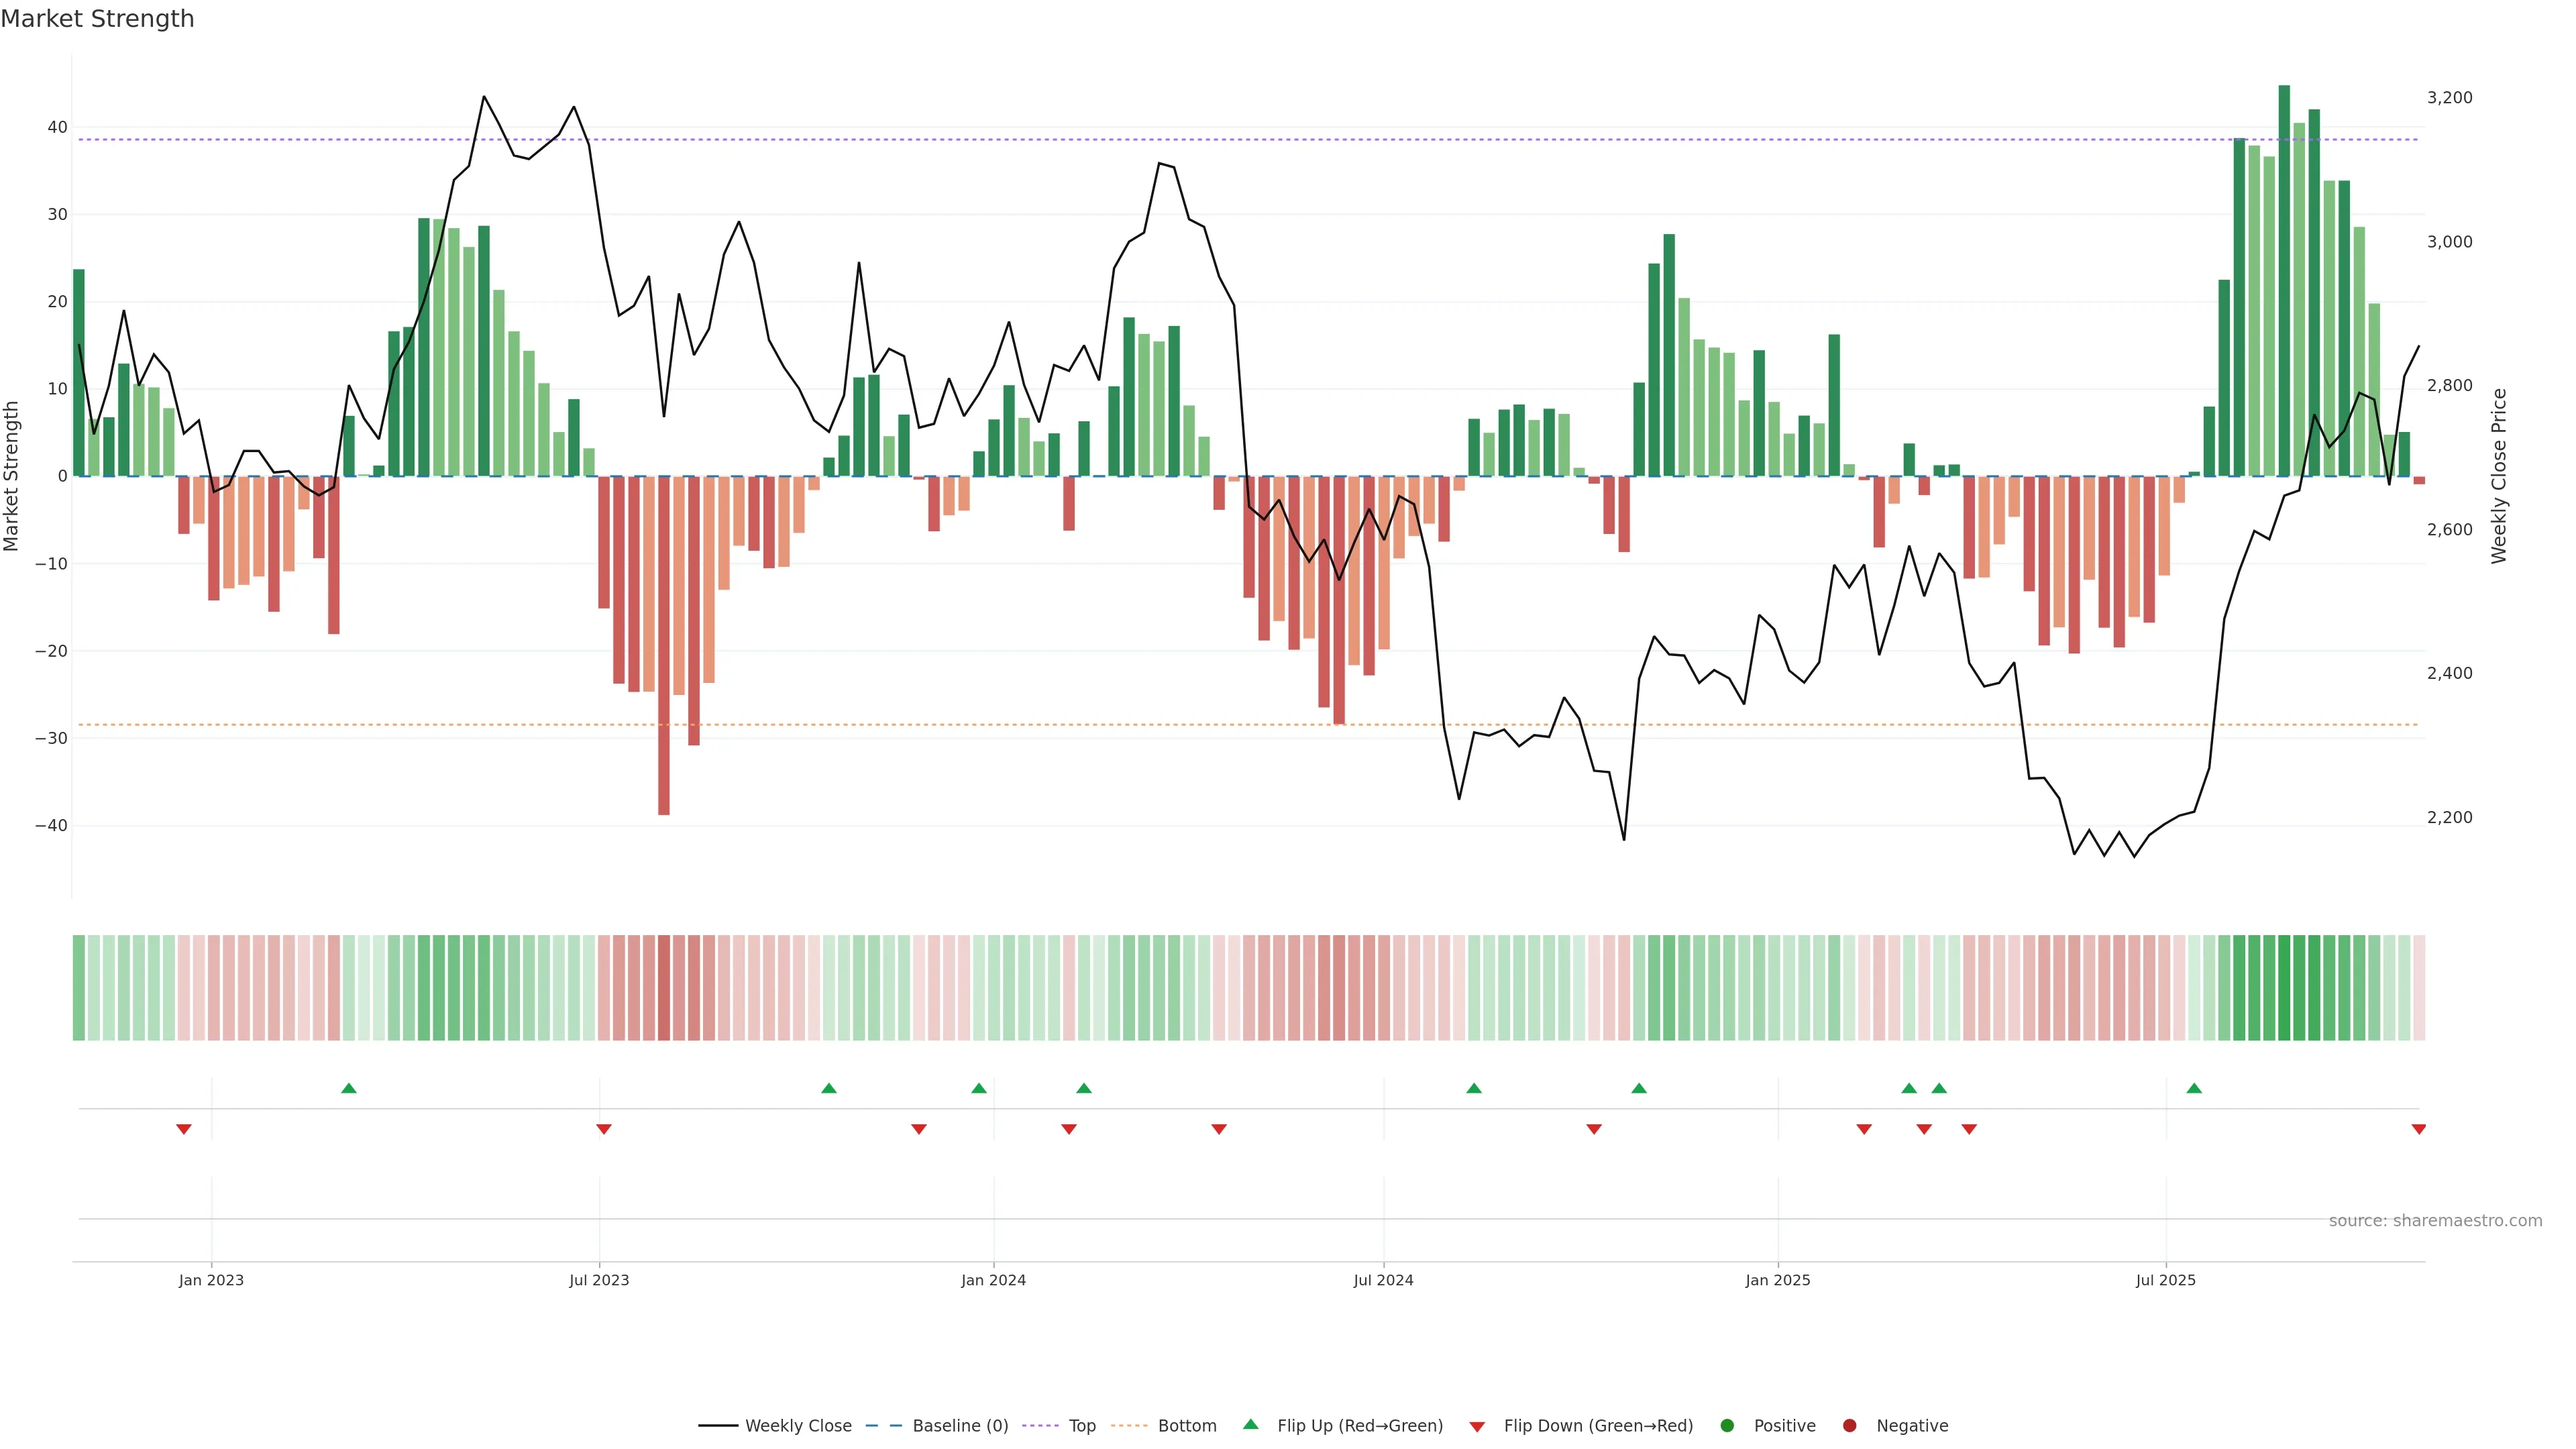This screenshot has width=2576, height=1449.
Task: Click the Jul 2024 x-axis label
Action: click(x=1383, y=1280)
